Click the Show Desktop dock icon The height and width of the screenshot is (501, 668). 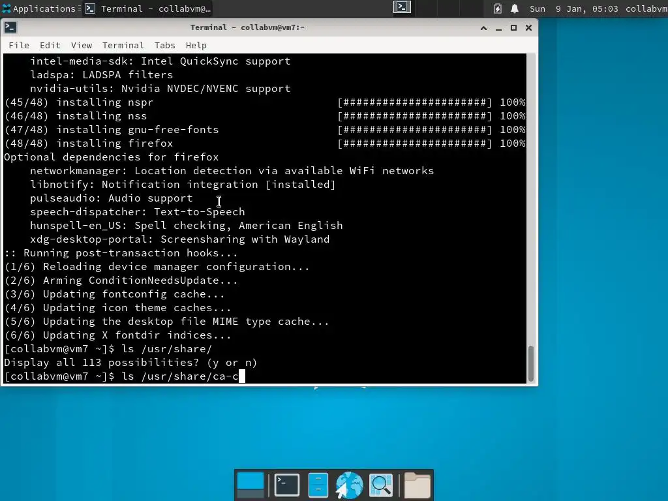250,485
